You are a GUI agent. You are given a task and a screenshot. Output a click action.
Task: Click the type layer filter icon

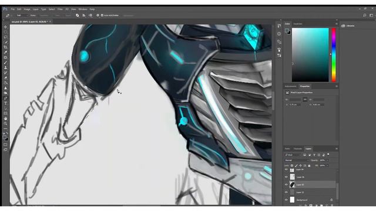click(x=314, y=155)
